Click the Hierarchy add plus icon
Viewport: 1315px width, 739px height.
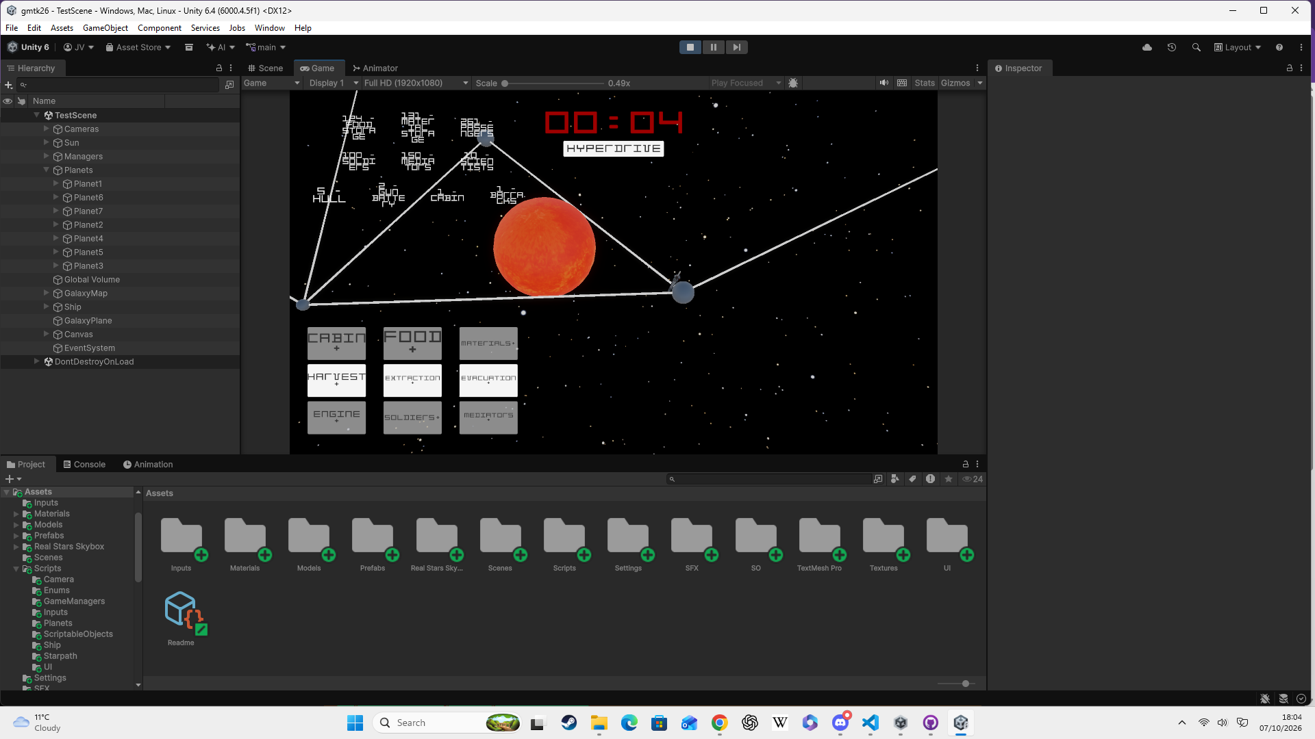point(9,85)
